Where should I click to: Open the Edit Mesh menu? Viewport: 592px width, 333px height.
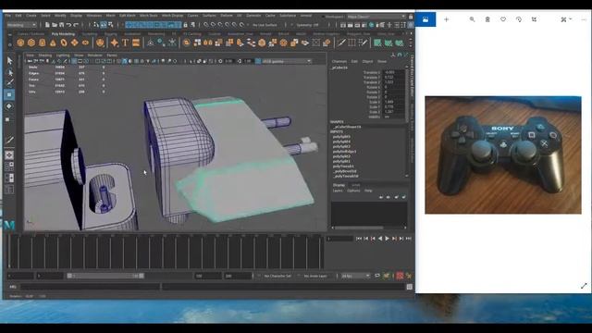click(128, 16)
